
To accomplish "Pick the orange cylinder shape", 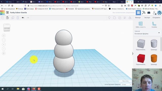I will point(154,58).
